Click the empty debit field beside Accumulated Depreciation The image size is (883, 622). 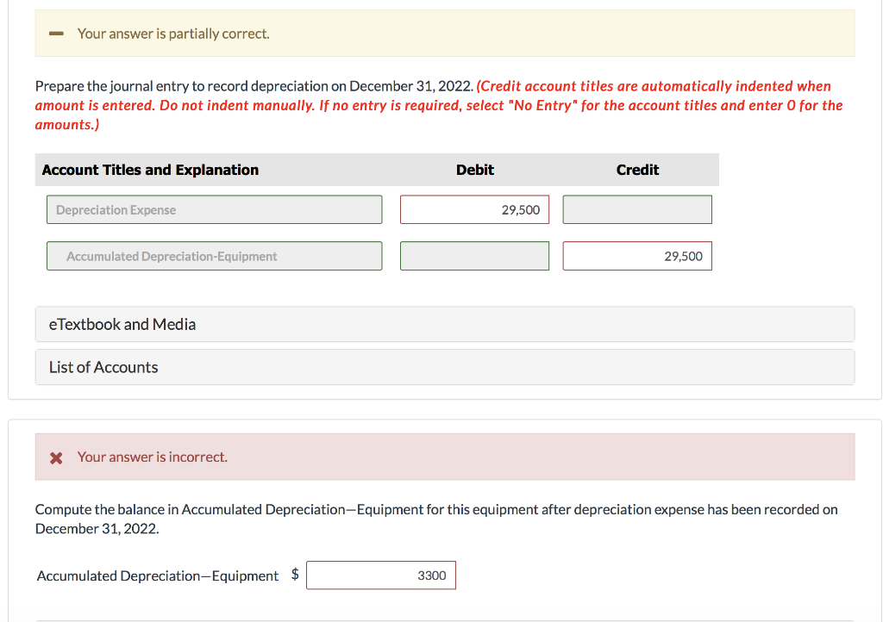[474, 256]
